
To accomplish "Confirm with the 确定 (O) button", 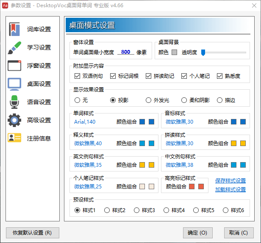I will (x=197, y=233).
